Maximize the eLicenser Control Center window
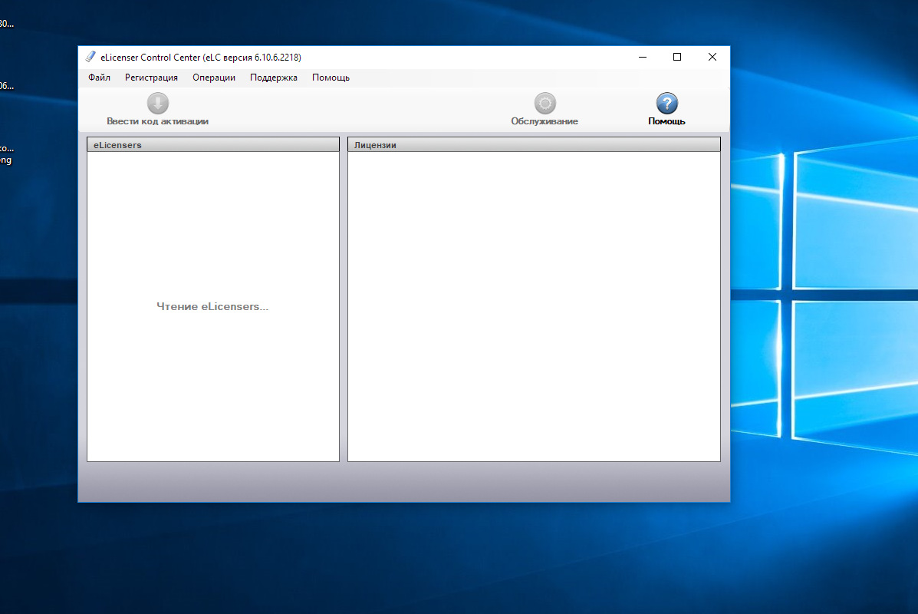The height and width of the screenshot is (614, 918). (677, 57)
